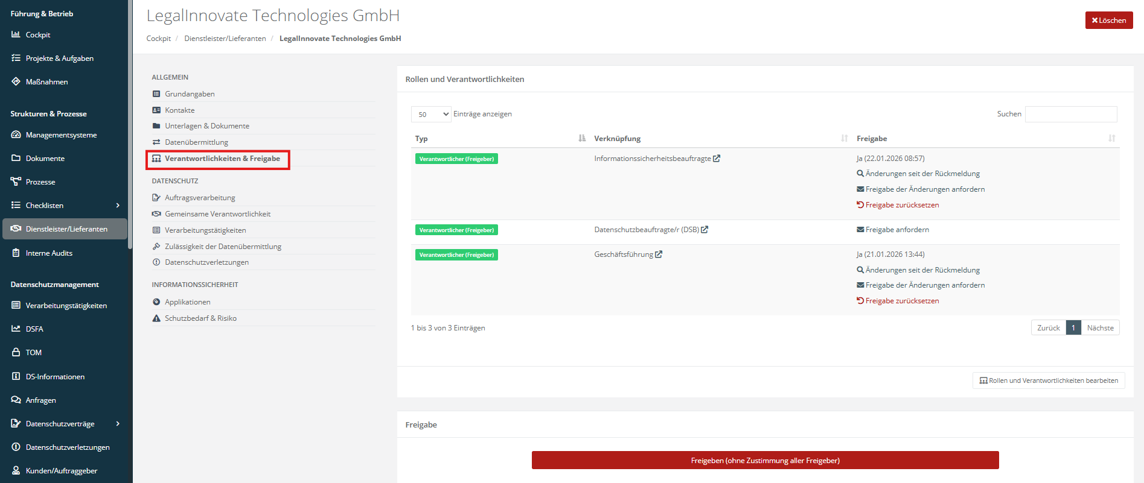Open Geschäftsführung external link icon
The height and width of the screenshot is (483, 1144).
click(659, 254)
